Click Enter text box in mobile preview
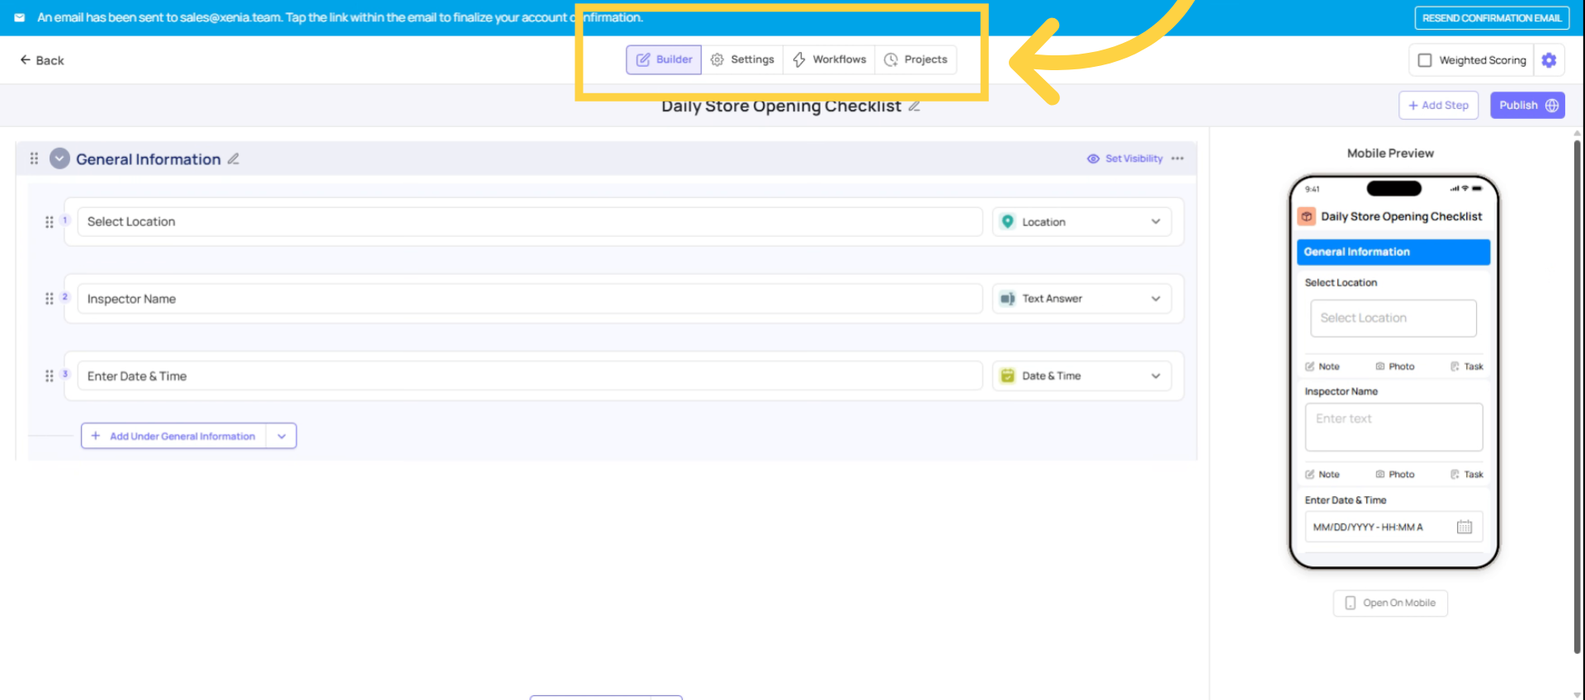 click(x=1393, y=427)
